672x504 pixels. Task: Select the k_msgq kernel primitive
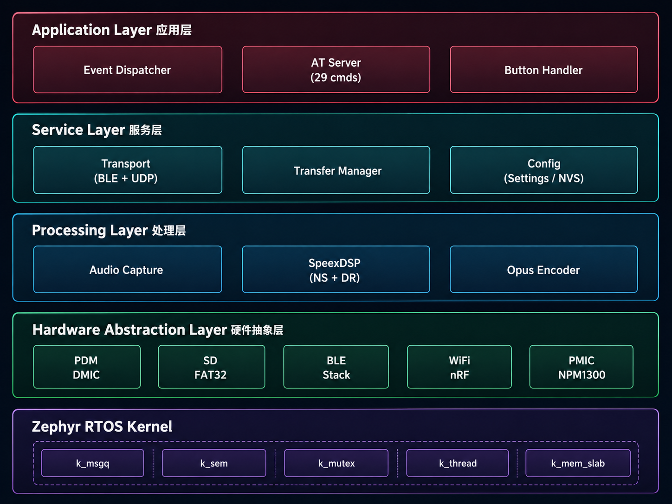coord(93,463)
